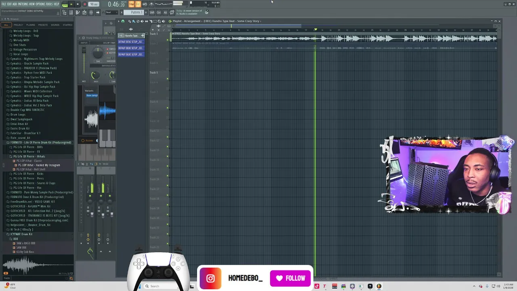Select the Paint brush tool in Playlist
Viewport: 517px width, 291px height.
tap(134, 21)
